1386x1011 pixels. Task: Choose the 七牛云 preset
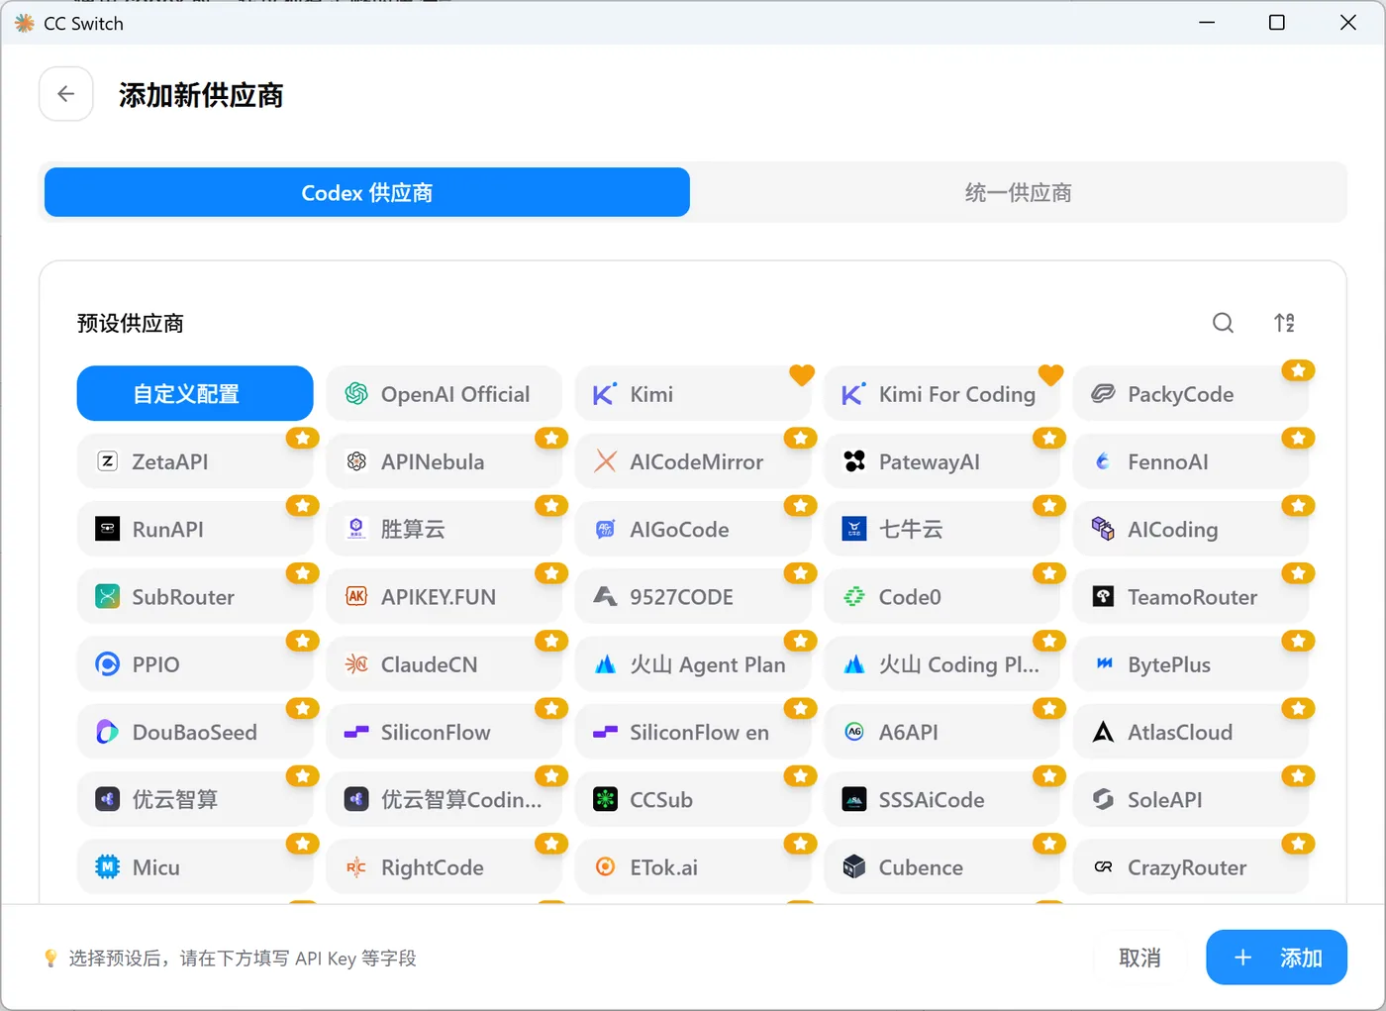941,529
